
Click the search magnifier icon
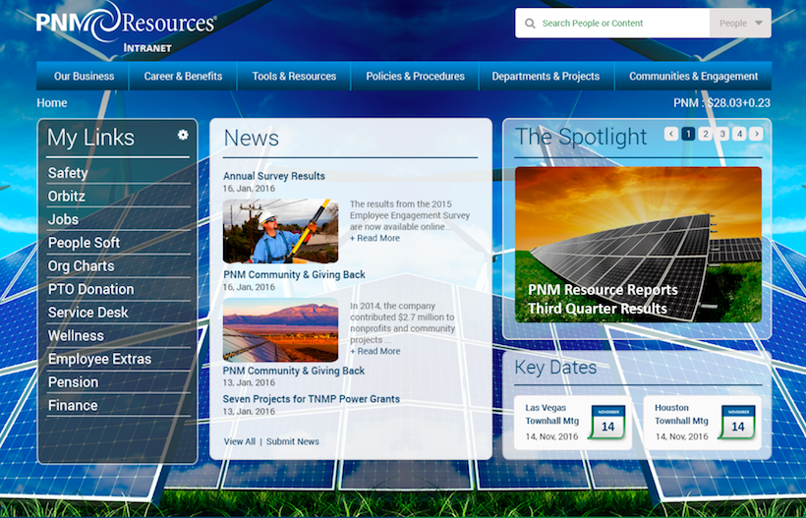[x=530, y=24]
